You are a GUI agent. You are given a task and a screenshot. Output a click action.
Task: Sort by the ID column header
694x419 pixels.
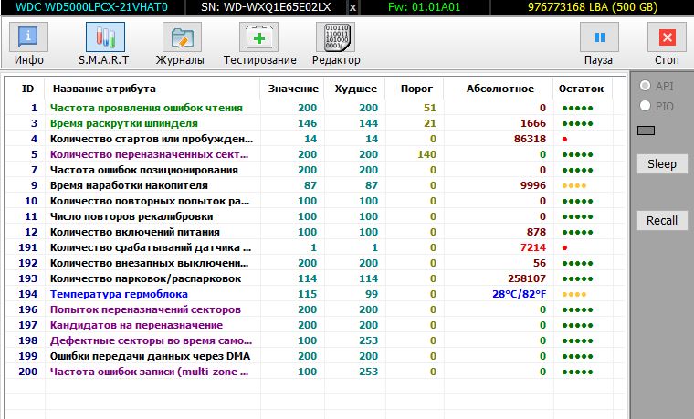click(28, 89)
